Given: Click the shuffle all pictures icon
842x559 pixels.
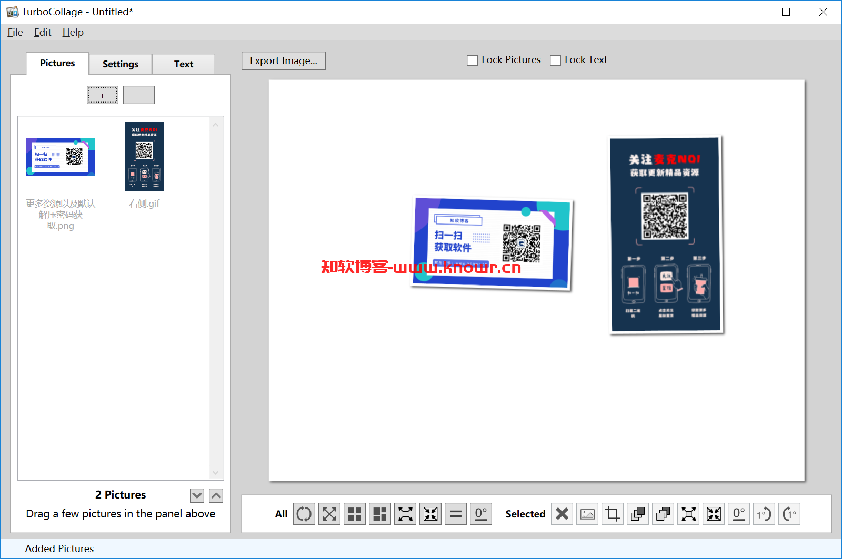Looking at the screenshot, I should pyautogui.click(x=329, y=514).
